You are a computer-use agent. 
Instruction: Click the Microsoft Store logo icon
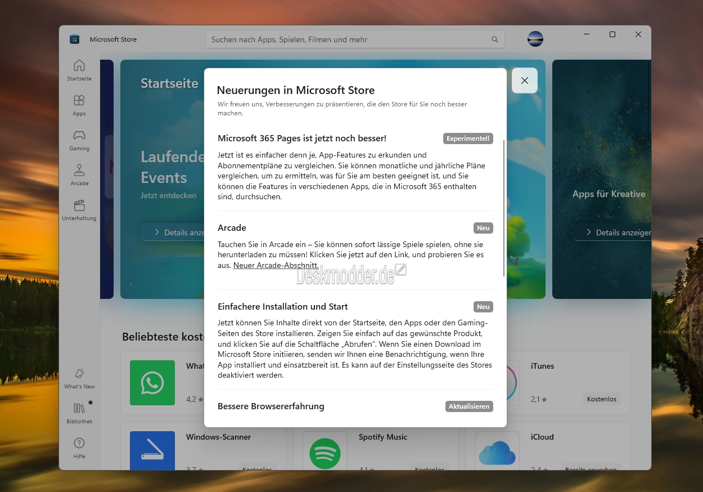[x=74, y=39]
